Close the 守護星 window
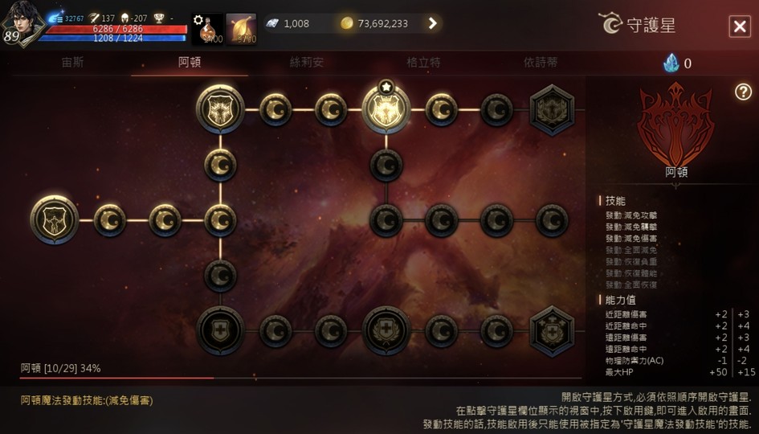Image resolution: width=759 pixels, height=434 pixels. click(x=740, y=27)
